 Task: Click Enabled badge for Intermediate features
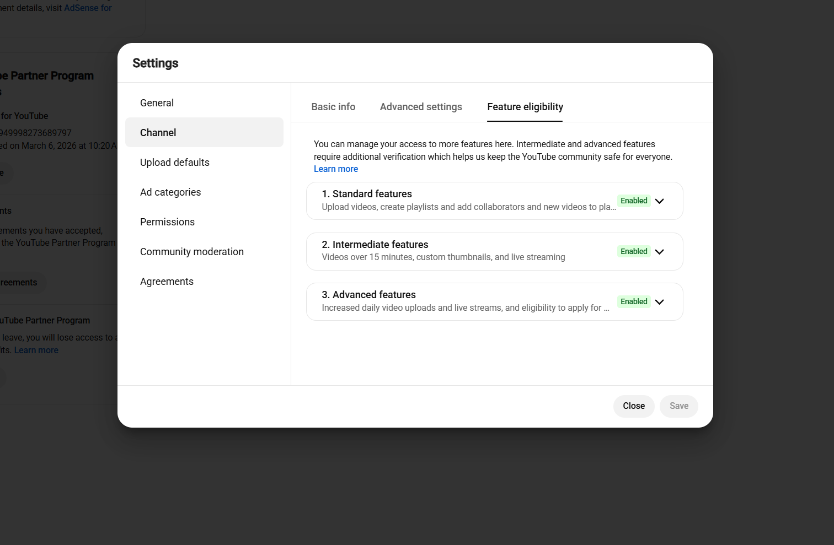click(634, 252)
